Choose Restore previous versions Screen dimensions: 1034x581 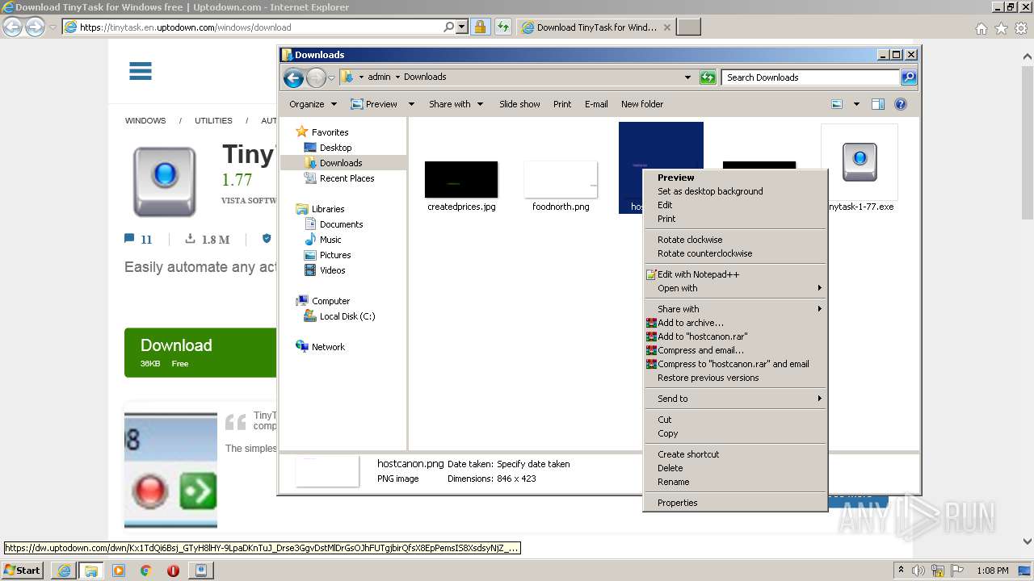[735, 378]
